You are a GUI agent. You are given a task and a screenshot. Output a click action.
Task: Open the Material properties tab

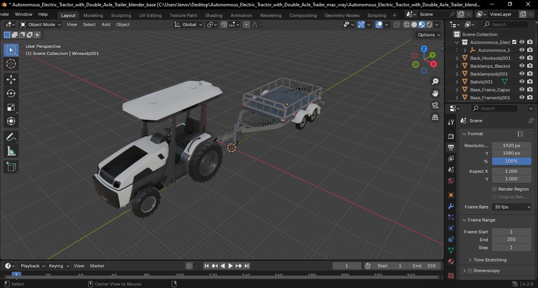pos(451,261)
